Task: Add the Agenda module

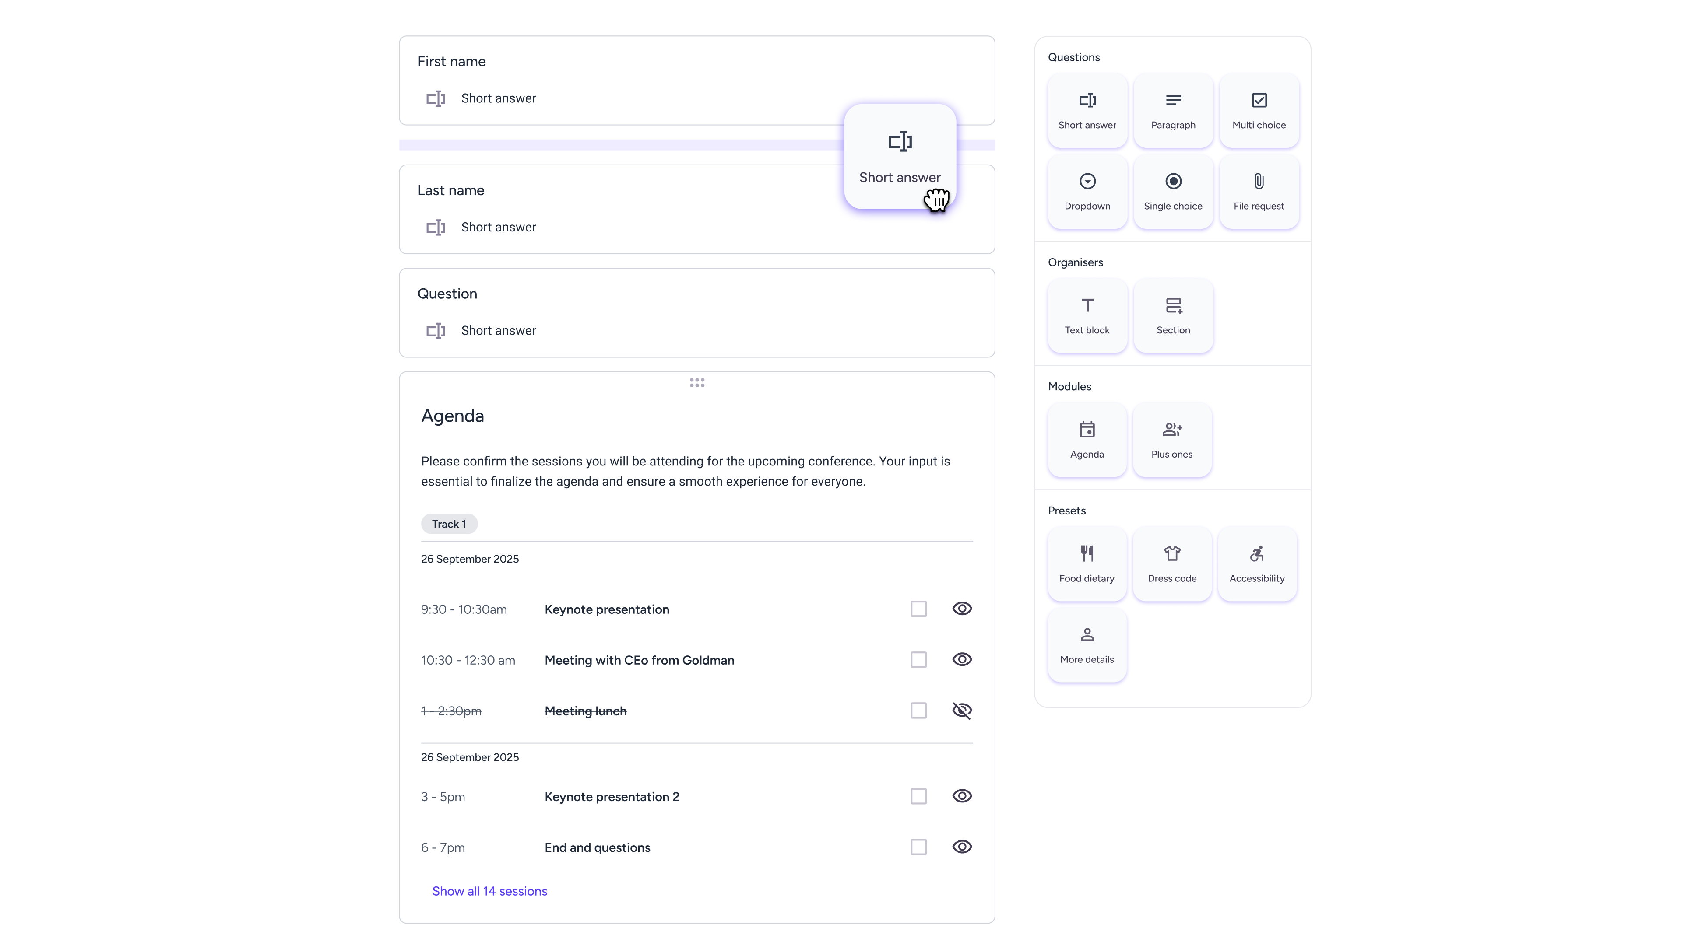Action: (x=1087, y=440)
